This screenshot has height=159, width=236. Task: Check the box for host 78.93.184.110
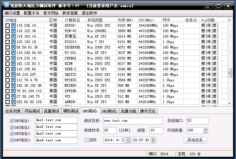8,91
